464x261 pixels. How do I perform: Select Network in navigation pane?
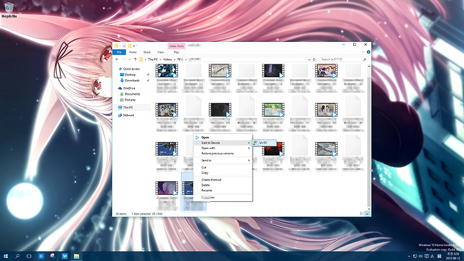point(126,115)
